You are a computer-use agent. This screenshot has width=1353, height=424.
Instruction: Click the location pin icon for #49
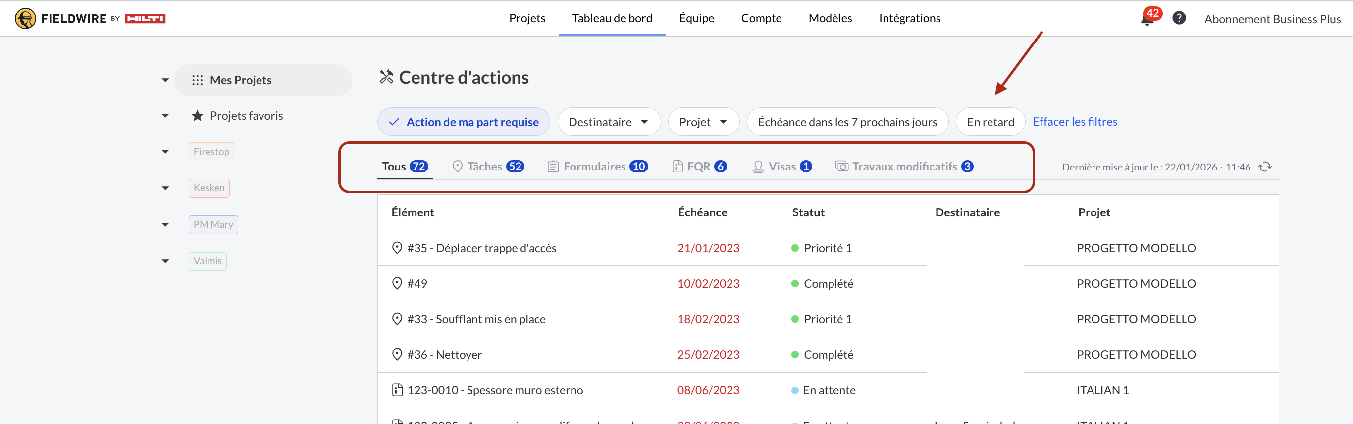point(397,284)
